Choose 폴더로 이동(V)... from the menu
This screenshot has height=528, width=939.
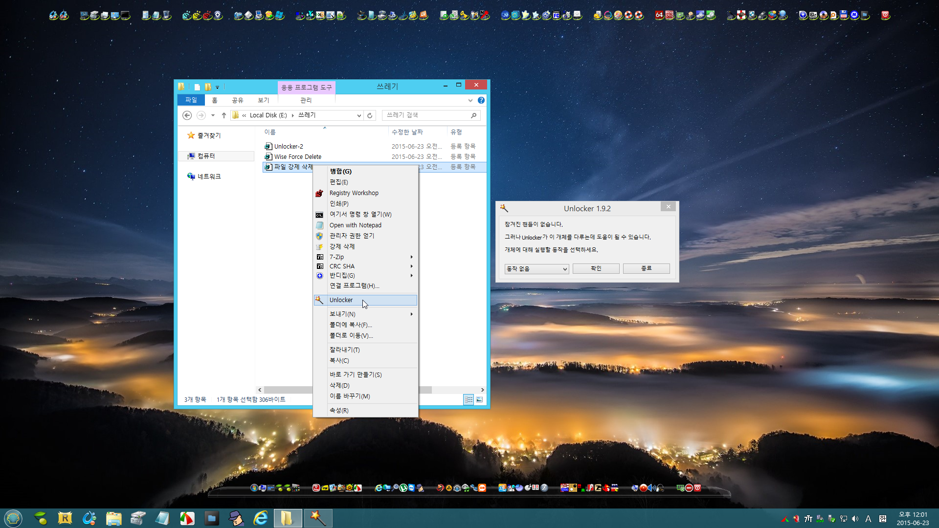365,336
